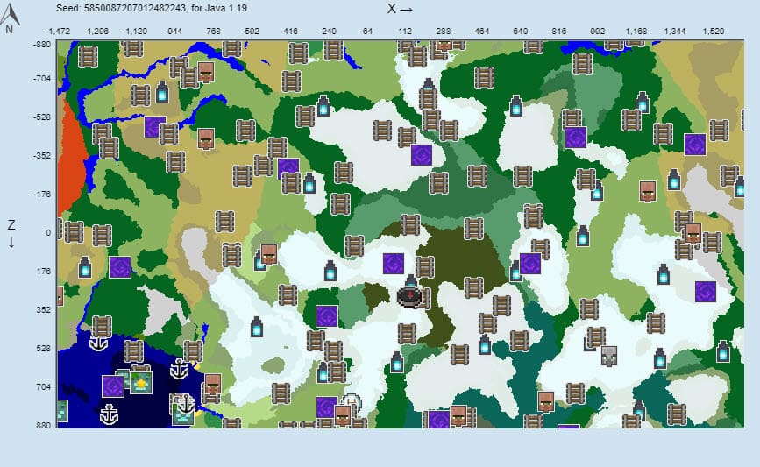Click ruined portal near X 680, Z 140
This screenshot has height=467, width=760.
point(530,264)
